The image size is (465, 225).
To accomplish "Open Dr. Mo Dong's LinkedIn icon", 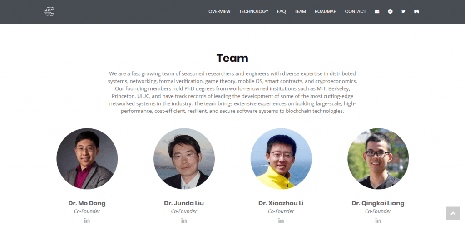I will point(87,220).
